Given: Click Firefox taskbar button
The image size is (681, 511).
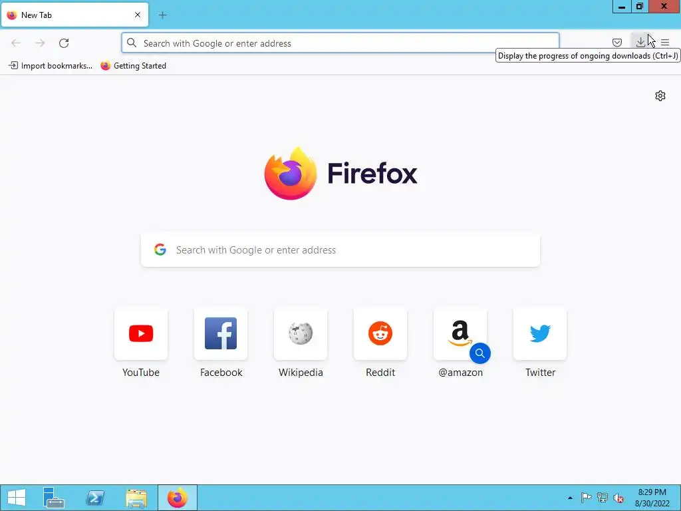Looking at the screenshot, I should [x=177, y=498].
